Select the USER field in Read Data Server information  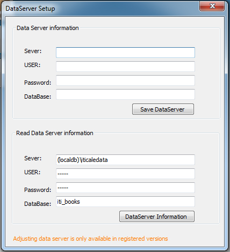pyautogui.click(x=125, y=174)
